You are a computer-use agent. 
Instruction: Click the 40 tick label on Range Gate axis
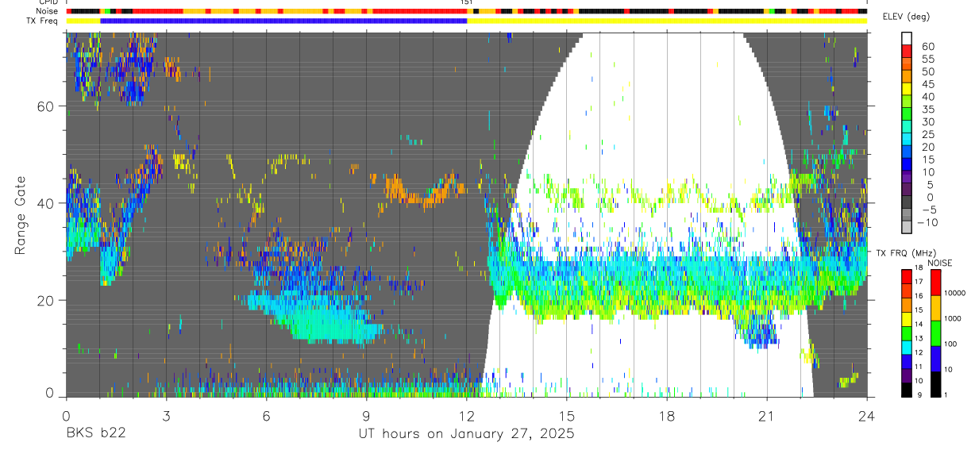pyautogui.click(x=45, y=203)
